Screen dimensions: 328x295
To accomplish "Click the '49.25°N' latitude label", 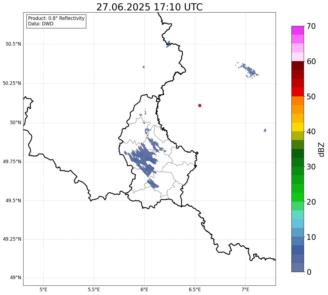I will click(12, 239).
